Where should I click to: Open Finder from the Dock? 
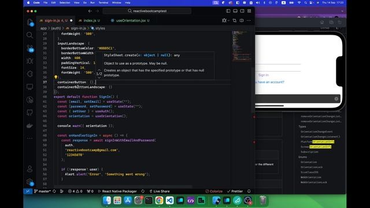point(107,200)
